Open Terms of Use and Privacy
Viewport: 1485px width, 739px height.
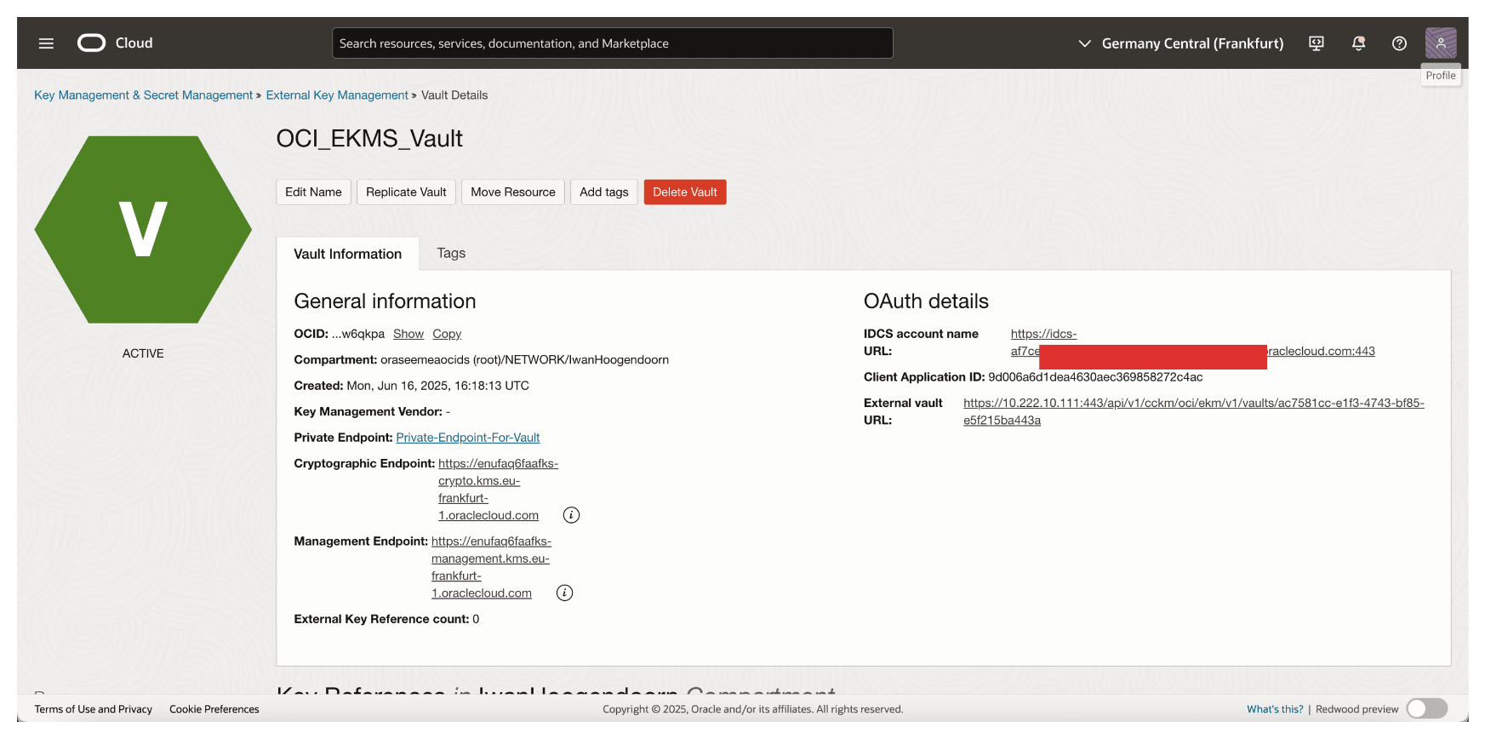(x=94, y=709)
